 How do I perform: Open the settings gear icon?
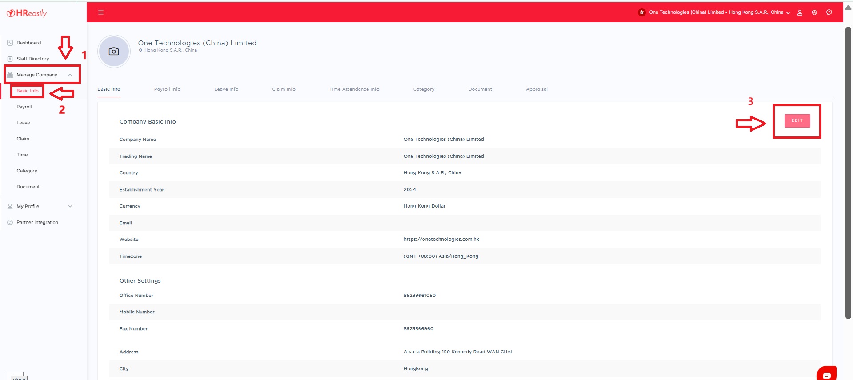[814, 12]
